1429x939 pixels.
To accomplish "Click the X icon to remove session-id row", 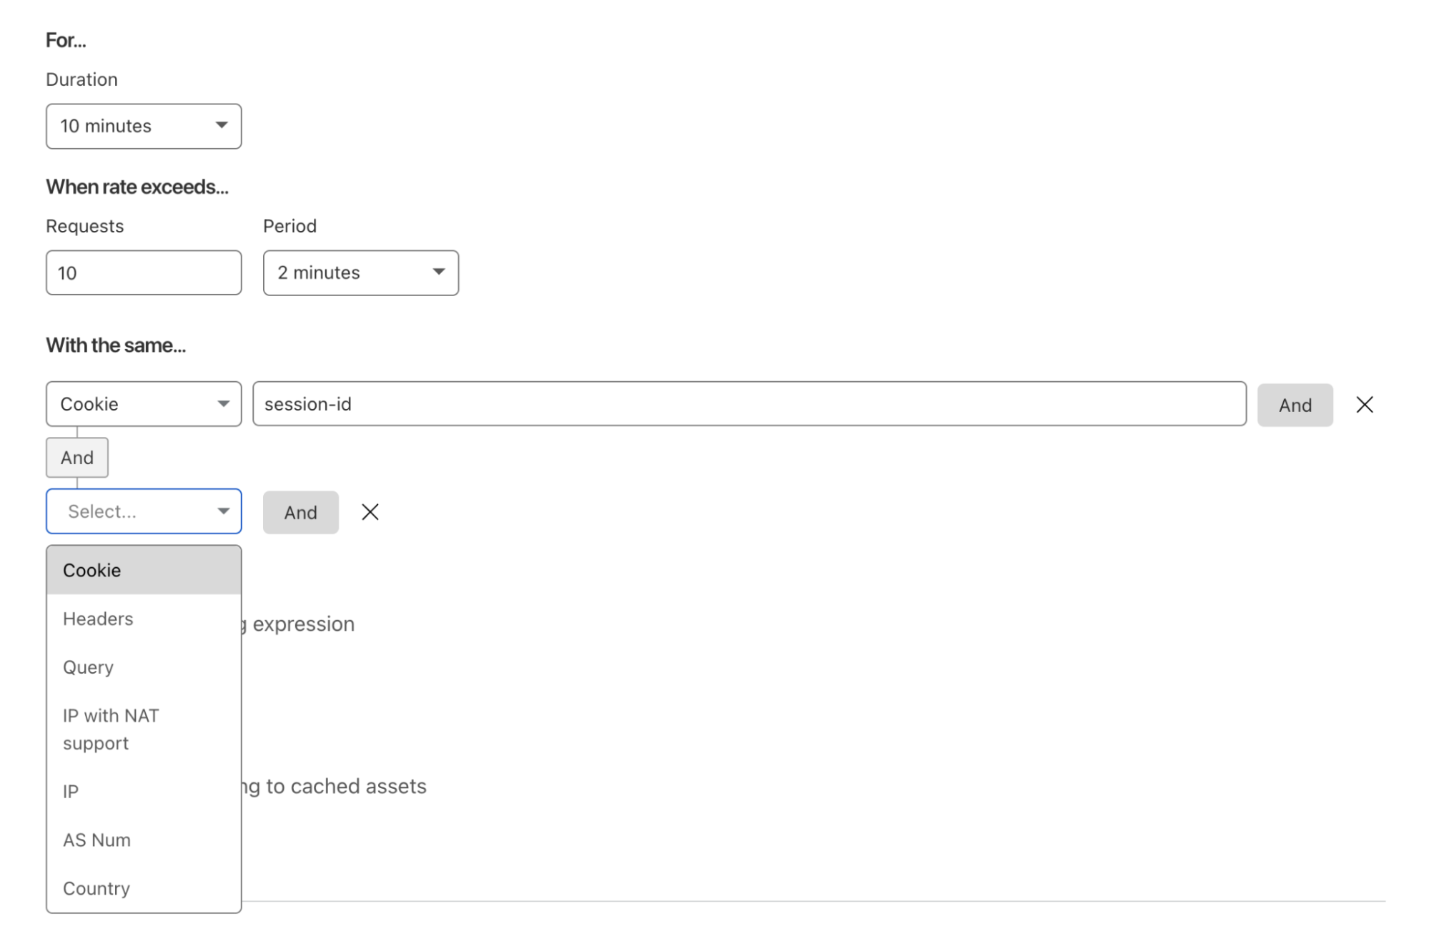I will point(1365,405).
